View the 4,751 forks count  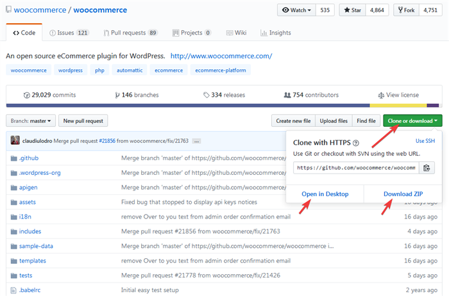pyautogui.click(x=430, y=10)
